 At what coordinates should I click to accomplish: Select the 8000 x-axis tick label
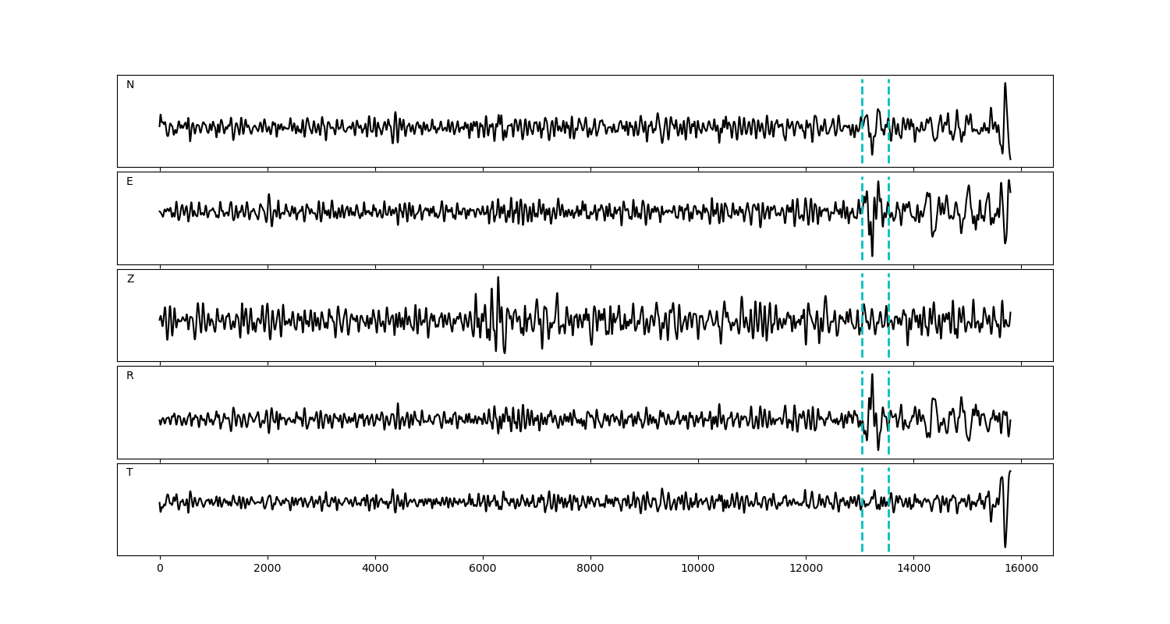click(x=590, y=569)
